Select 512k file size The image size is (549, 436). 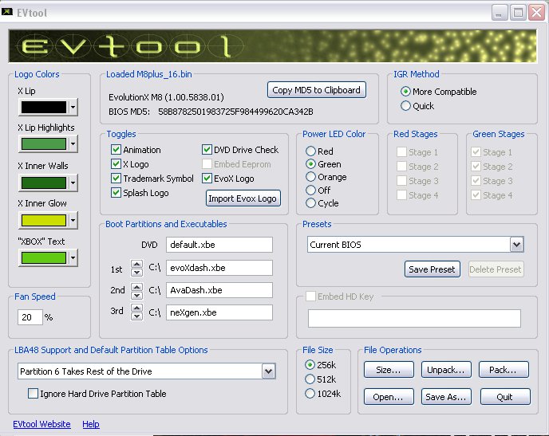(310, 379)
